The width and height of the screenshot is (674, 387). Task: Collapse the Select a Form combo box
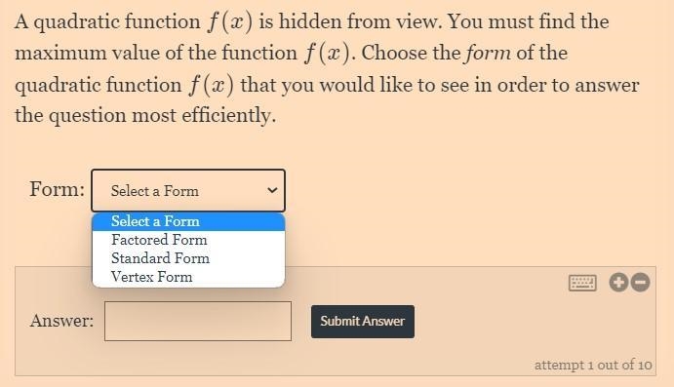coord(188,190)
